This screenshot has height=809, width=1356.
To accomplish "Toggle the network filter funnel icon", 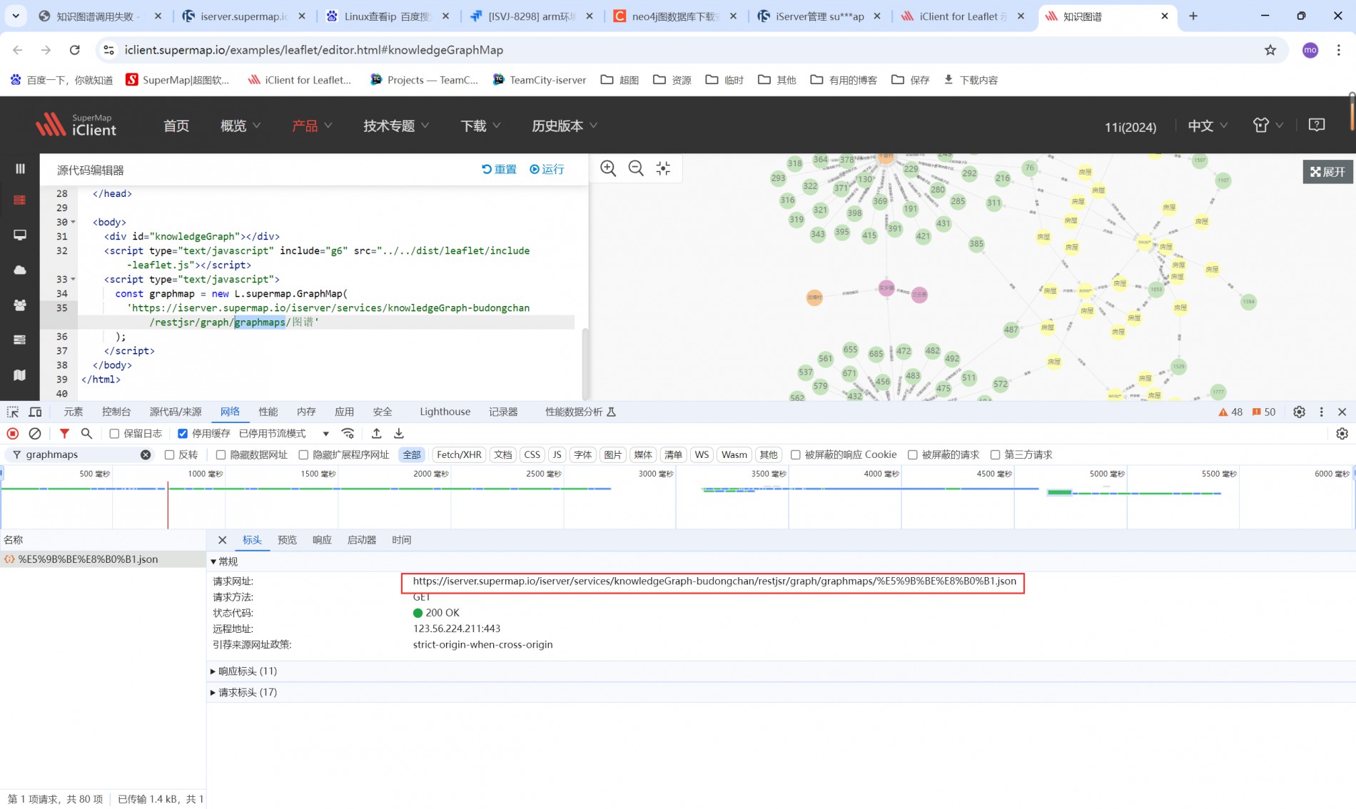I will 64,433.
